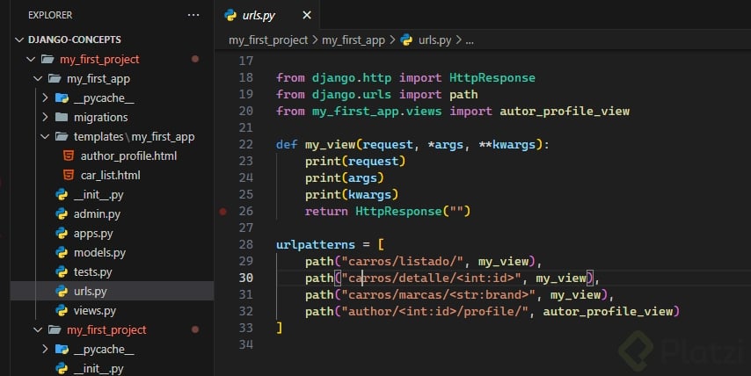Viewport: 751px width, 376px height.
Task: Click the Python icon beside explorer urls.py
Action: [x=62, y=292]
